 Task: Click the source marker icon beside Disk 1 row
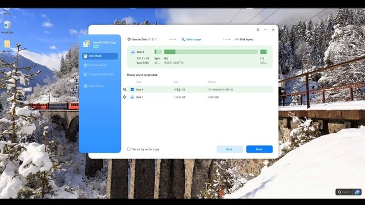[x=125, y=97]
